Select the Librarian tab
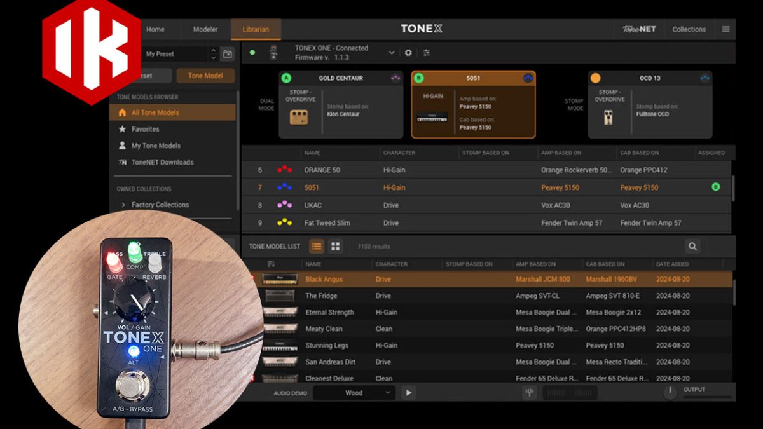The width and height of the screenshot is (763, 429). coord(256,29)
